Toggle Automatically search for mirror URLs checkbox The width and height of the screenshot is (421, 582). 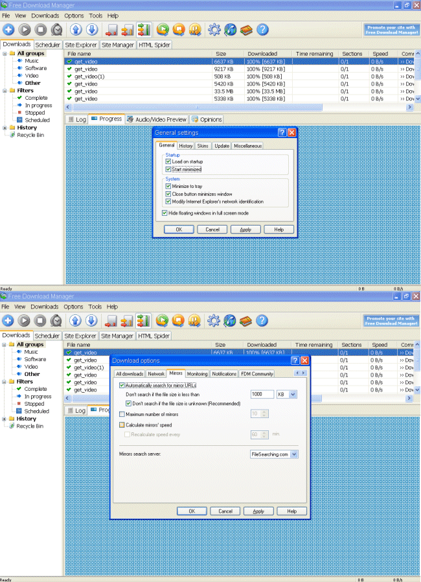(x=122, y=385)
